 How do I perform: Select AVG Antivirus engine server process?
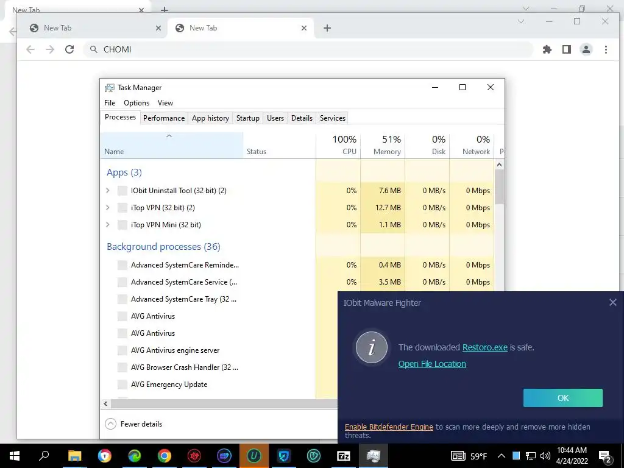(175, 350)
